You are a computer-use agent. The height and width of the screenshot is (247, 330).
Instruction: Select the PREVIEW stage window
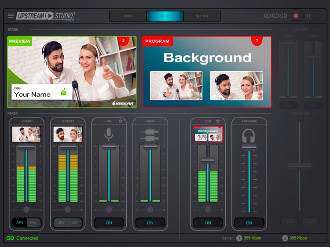[72, 72]
